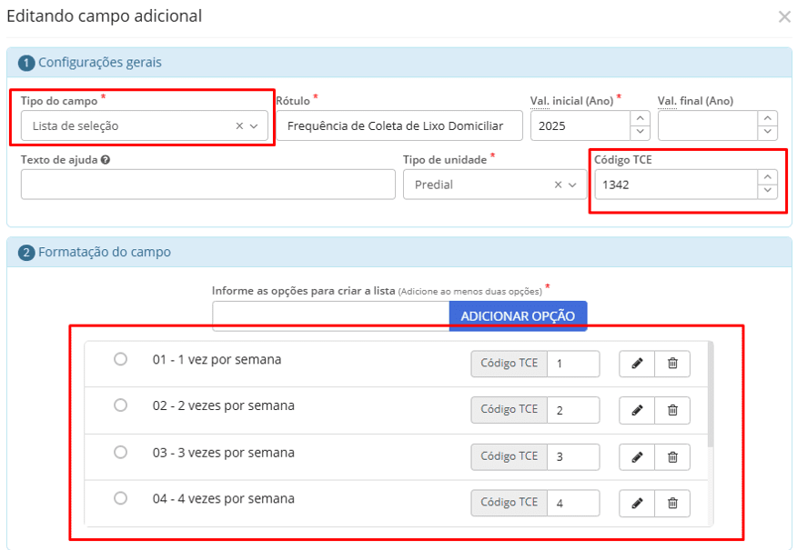Screen dimensions: 797x550
Task: Delete the '01 - 1 vez por semana' option
Action: tap(672, 364)
